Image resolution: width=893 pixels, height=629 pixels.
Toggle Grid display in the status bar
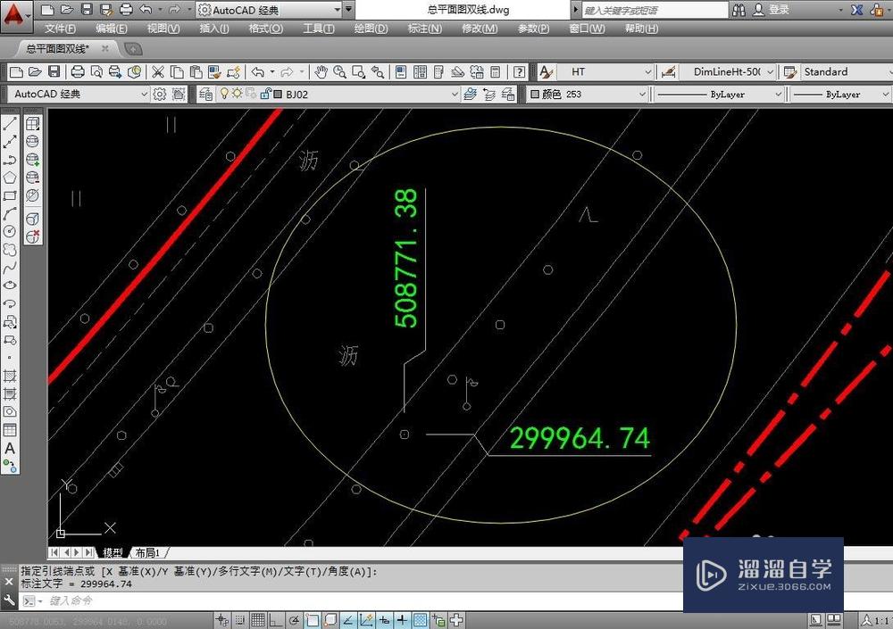coord(255,618)
